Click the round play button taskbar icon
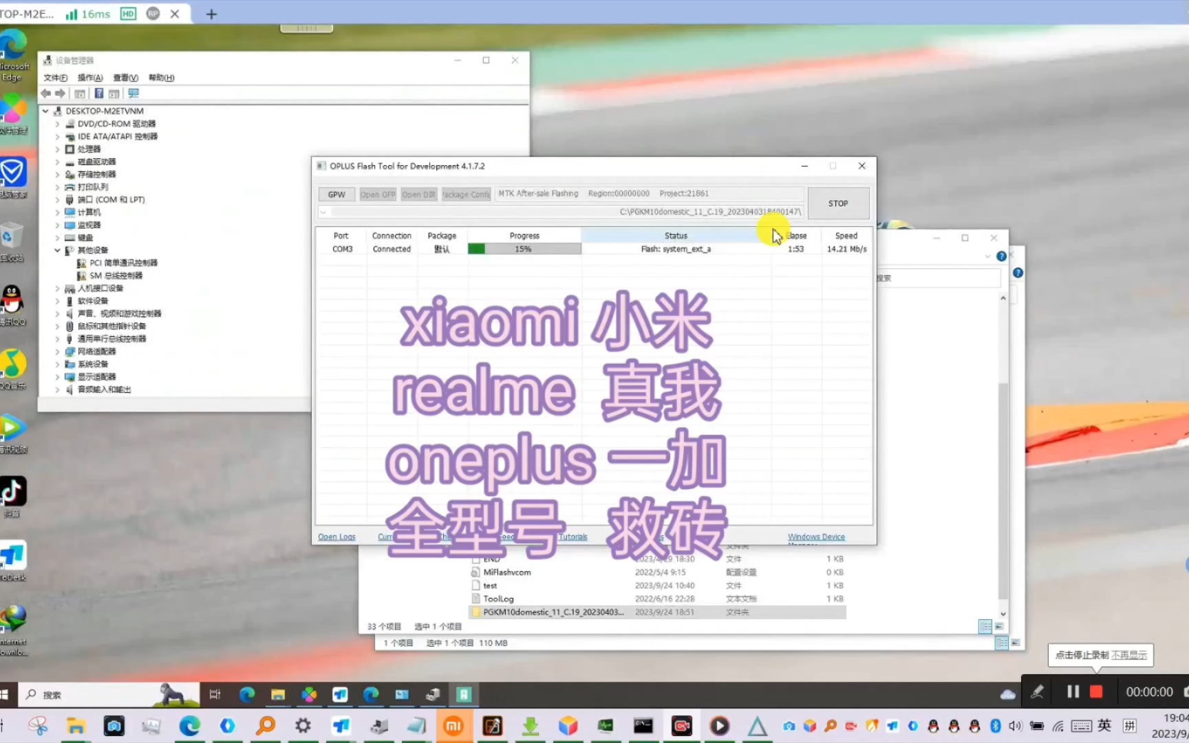The height and width of the screenshot is (743, 1189). [720, 726]
